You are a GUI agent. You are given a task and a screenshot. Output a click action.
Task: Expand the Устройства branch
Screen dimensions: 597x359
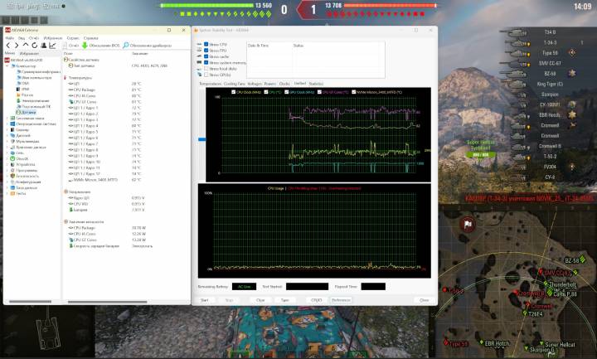[x=7, y=164]
